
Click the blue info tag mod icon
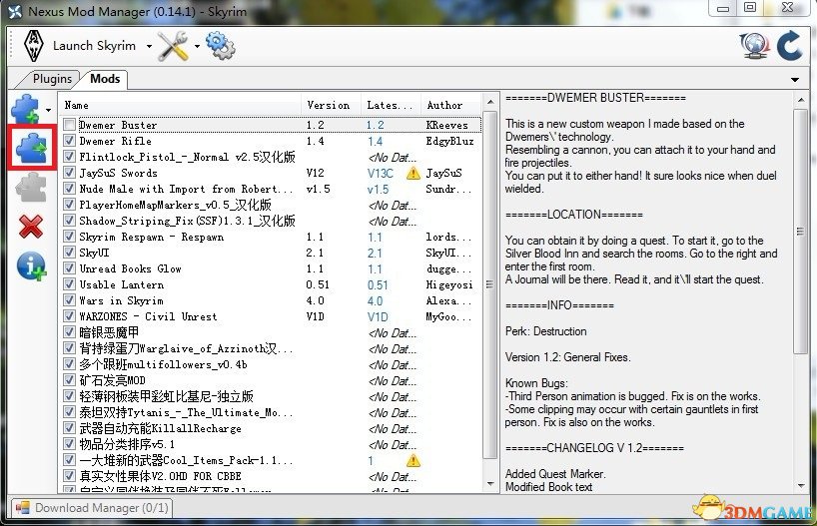(31, 266)
